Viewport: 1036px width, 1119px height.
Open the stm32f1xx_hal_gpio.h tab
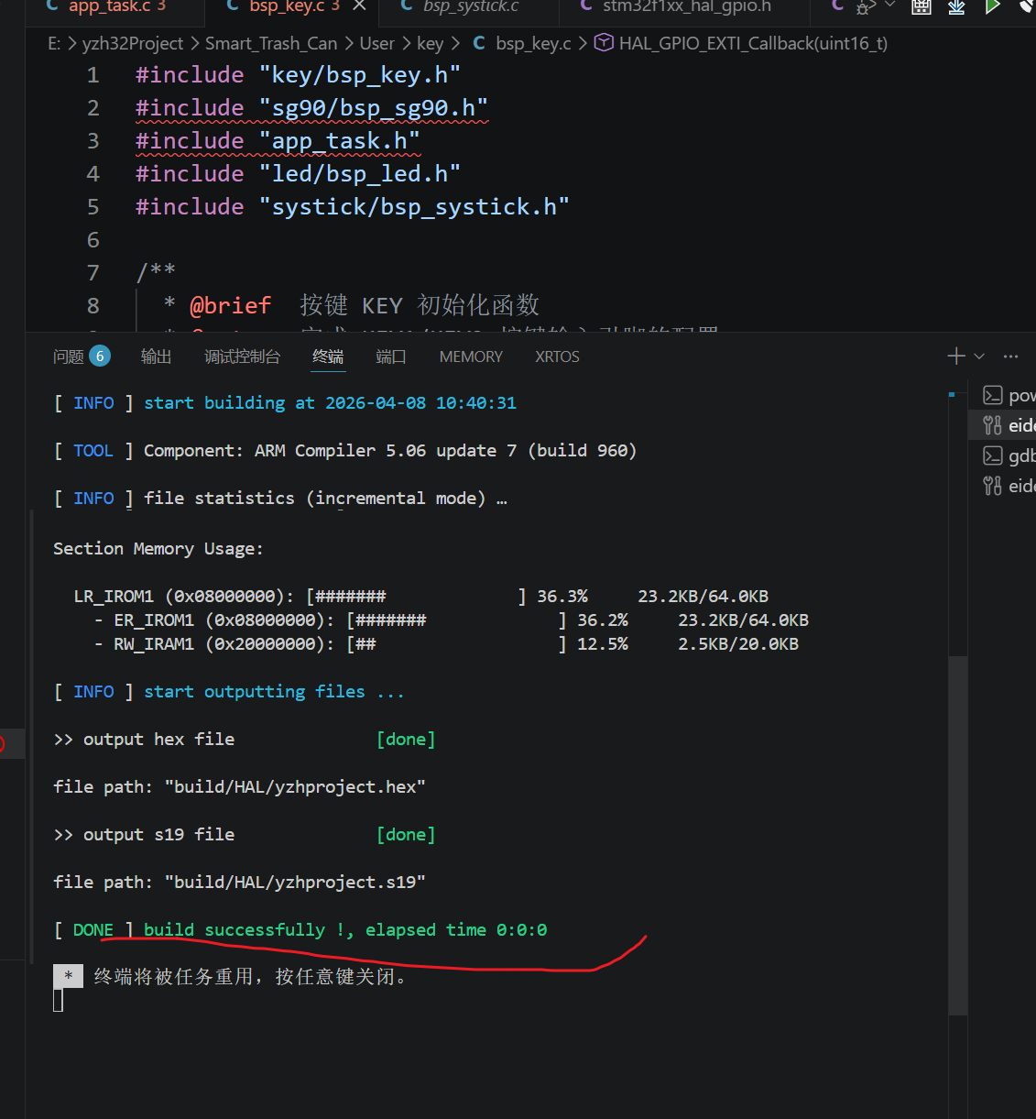(685, 6)
